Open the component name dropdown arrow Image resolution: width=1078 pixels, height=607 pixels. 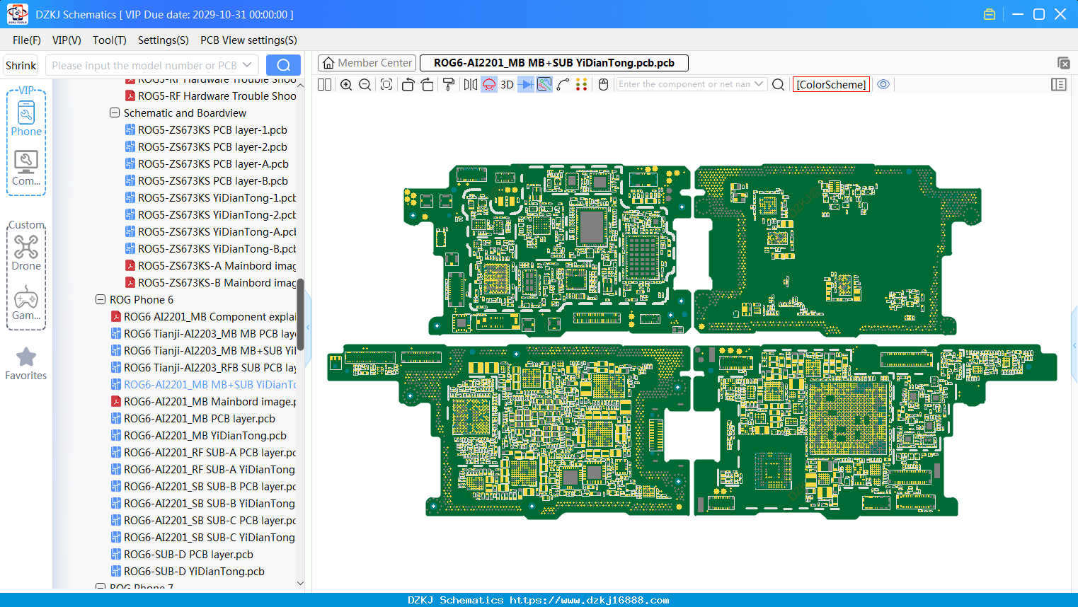coord(759,84)
